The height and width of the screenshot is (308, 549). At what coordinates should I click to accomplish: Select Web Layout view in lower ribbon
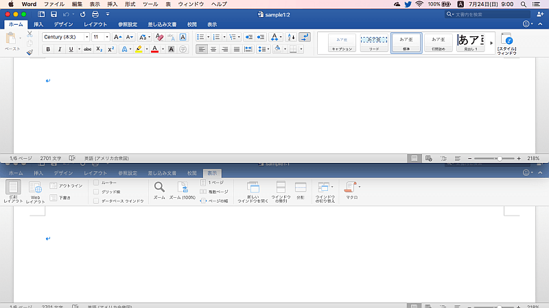36,192
